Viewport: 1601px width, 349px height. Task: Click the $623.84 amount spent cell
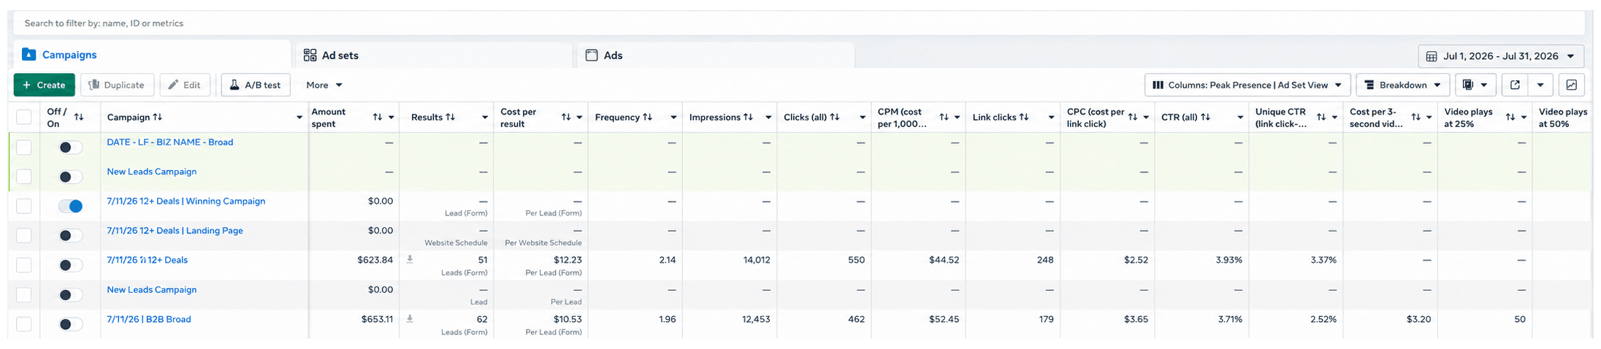coord(375,260)
